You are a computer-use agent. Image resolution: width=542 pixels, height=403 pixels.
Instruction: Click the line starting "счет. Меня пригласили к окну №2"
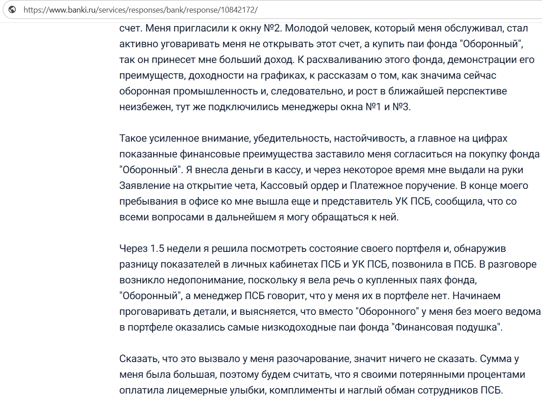[323, 28]
